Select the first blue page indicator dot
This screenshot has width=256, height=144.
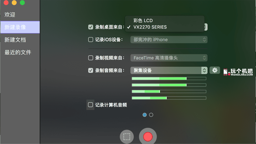[145, 115]
